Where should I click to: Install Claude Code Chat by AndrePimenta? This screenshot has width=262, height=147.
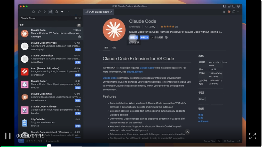(x=78, y=101)
